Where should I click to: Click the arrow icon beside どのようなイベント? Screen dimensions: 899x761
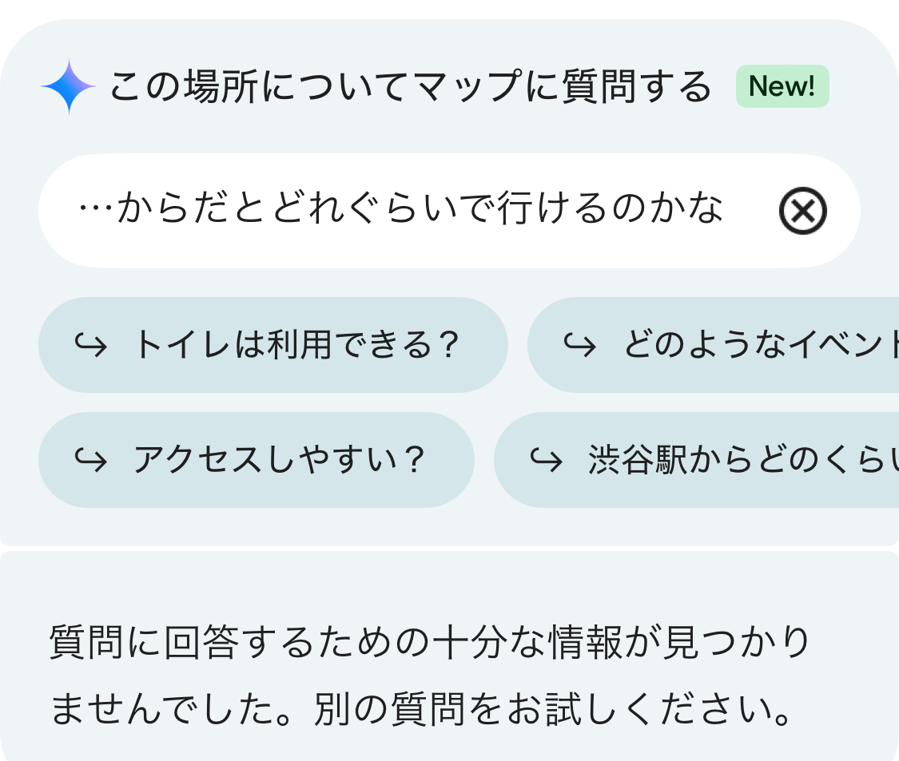point(579,346)
